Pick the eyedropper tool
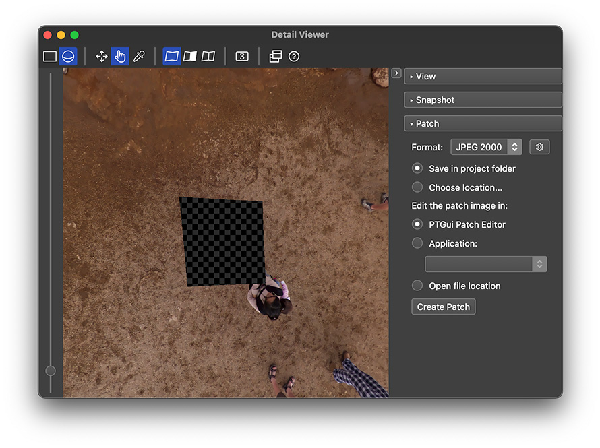Viewport: 600px width, 448px height. 138,56
